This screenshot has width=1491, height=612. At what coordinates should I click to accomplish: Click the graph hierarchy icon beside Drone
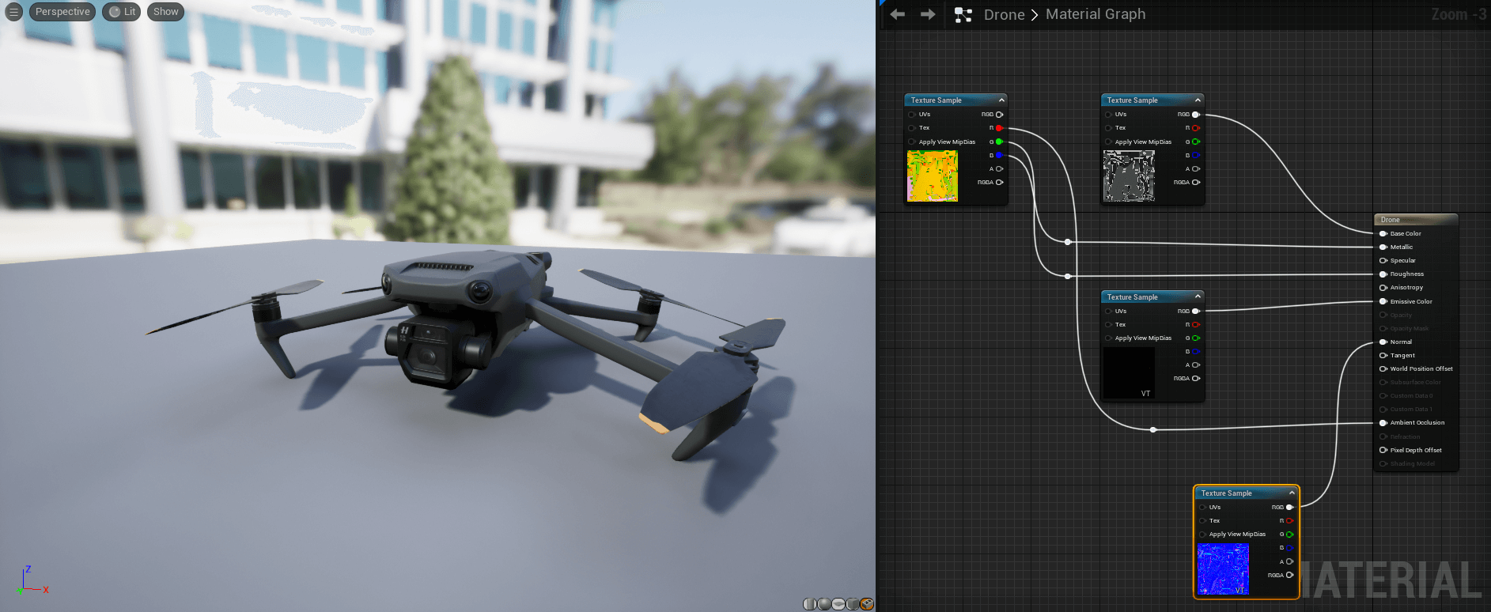[963, 14]
